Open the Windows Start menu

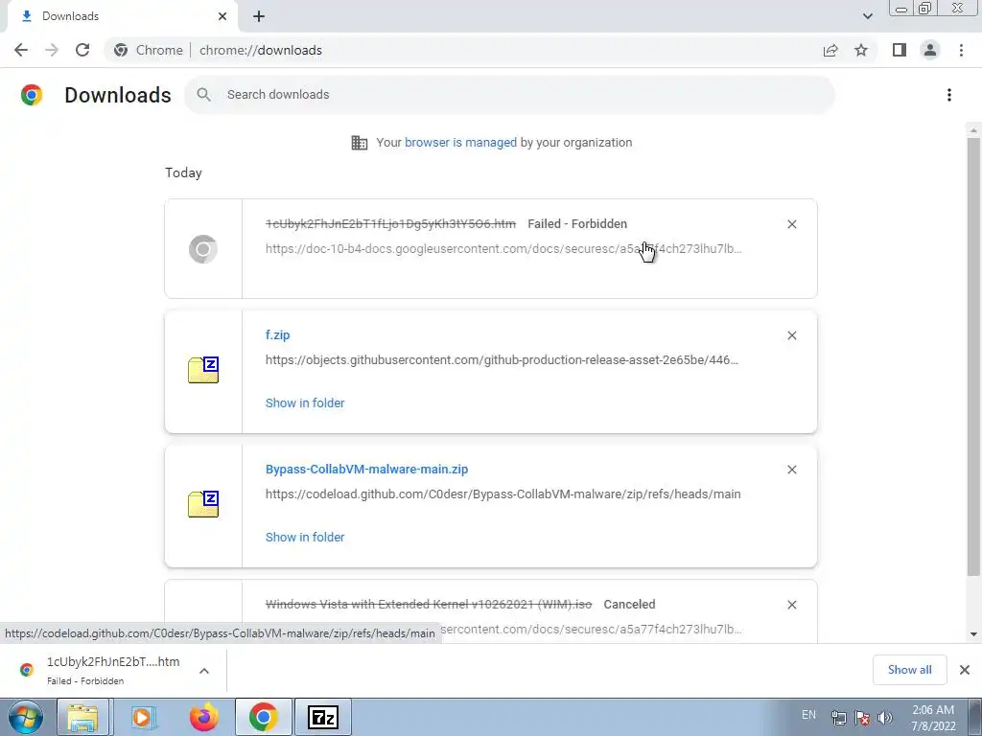pyautogui.click(x=26, y=717)
